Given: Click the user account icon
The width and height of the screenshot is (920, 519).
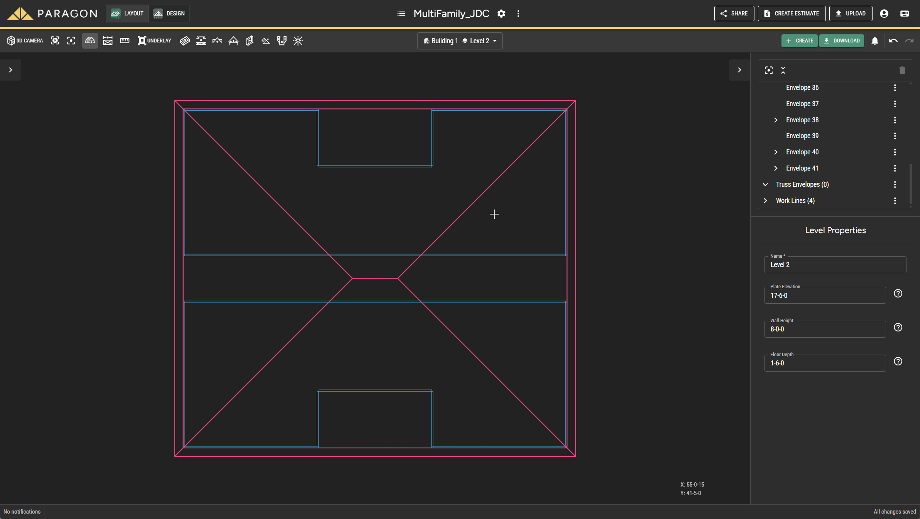Looking at the screenshot, I should [x=884, y=14].
